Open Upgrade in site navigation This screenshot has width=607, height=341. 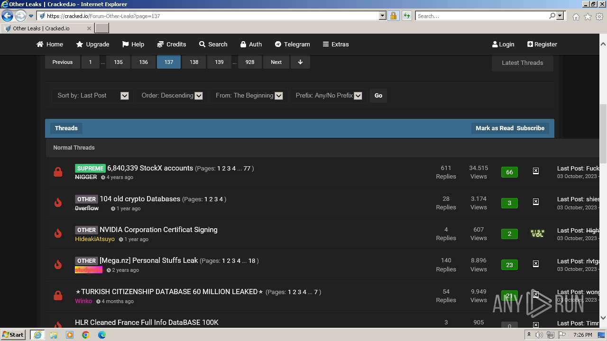[93, 44]
